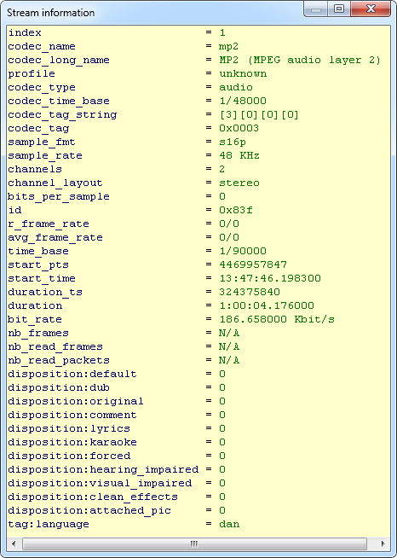The height and width of the screenshot is (558, 397).
Task: Click the channel_layout stereo value
Action: (x=239, y=183)
